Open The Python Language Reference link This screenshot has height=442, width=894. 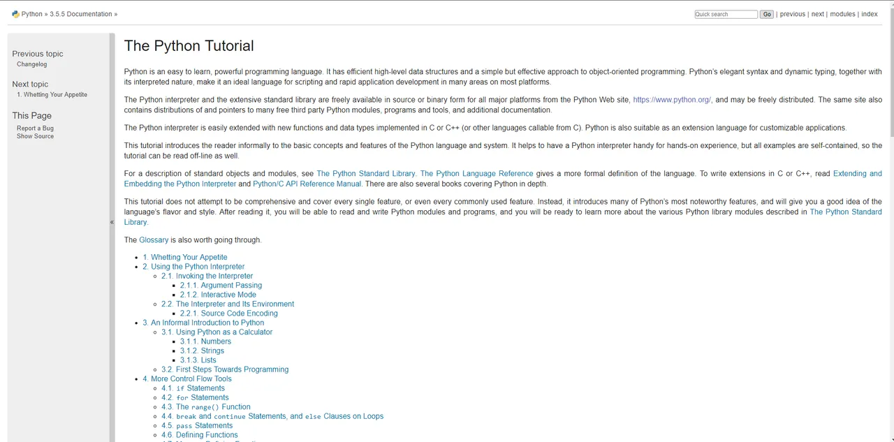coord(476,174)
